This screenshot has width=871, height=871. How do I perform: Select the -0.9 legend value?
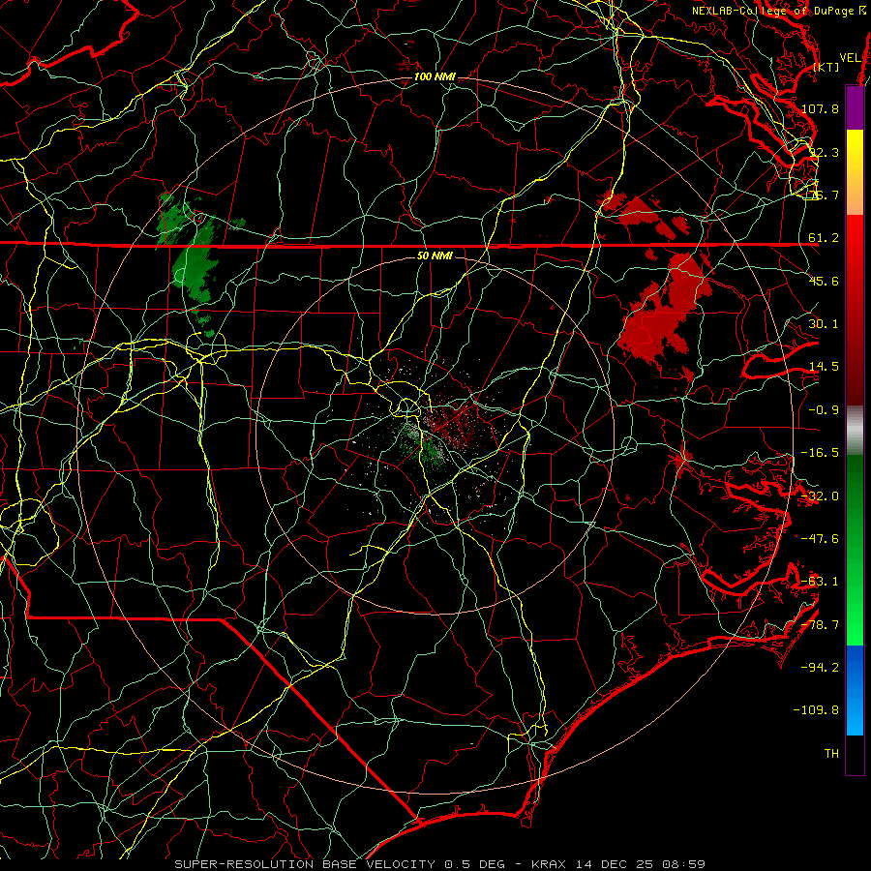point(824,410)
